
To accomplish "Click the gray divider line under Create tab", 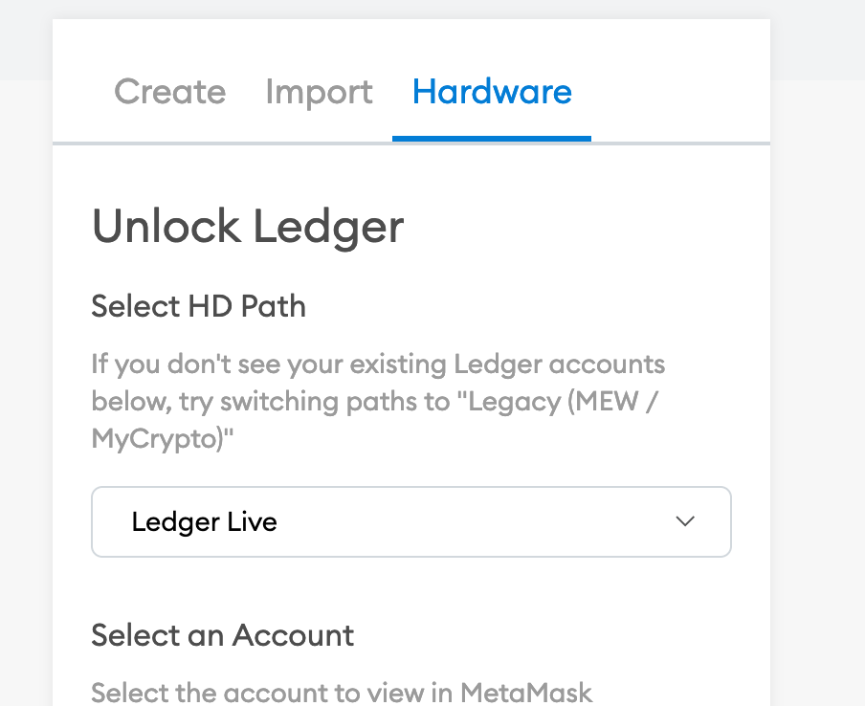I will pos(169,143).
